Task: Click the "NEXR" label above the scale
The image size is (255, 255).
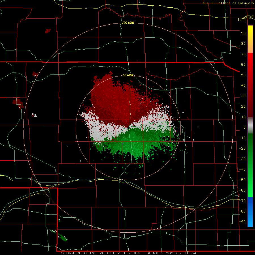Action: tap(249, 17)
